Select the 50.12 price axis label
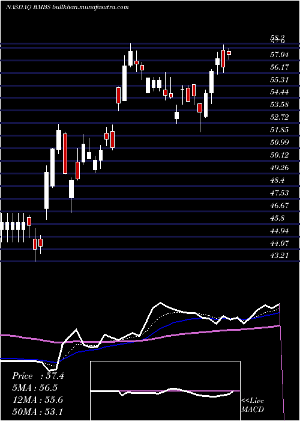Image resolution: width=300 pixels, height=421 pixels. click(280, 155)
